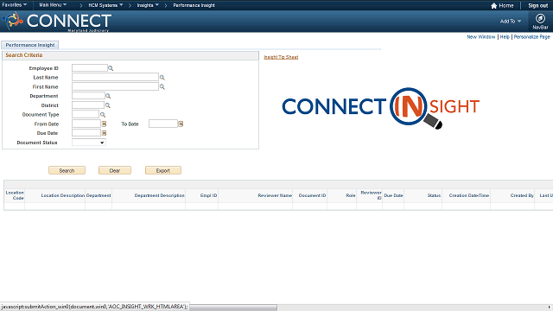Image resolution: width=553 pixels, height=311 pixels.
Task: Sort by Department Description column header
Action: tap(159, 195)
